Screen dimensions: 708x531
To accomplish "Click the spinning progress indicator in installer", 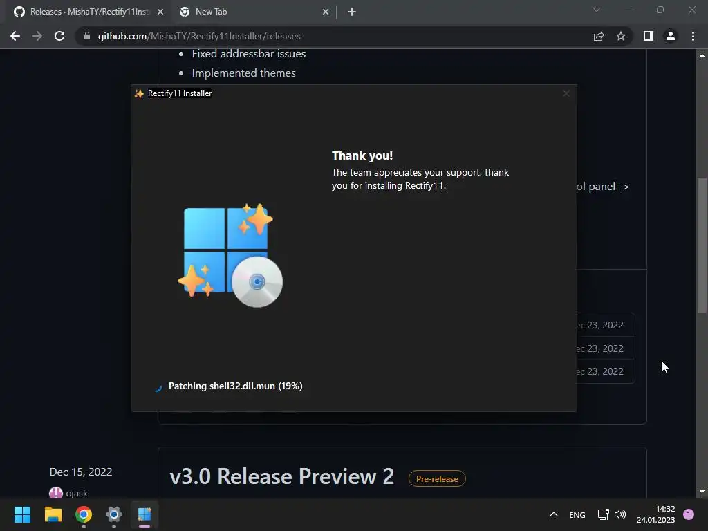I will (x=158, y=387).
